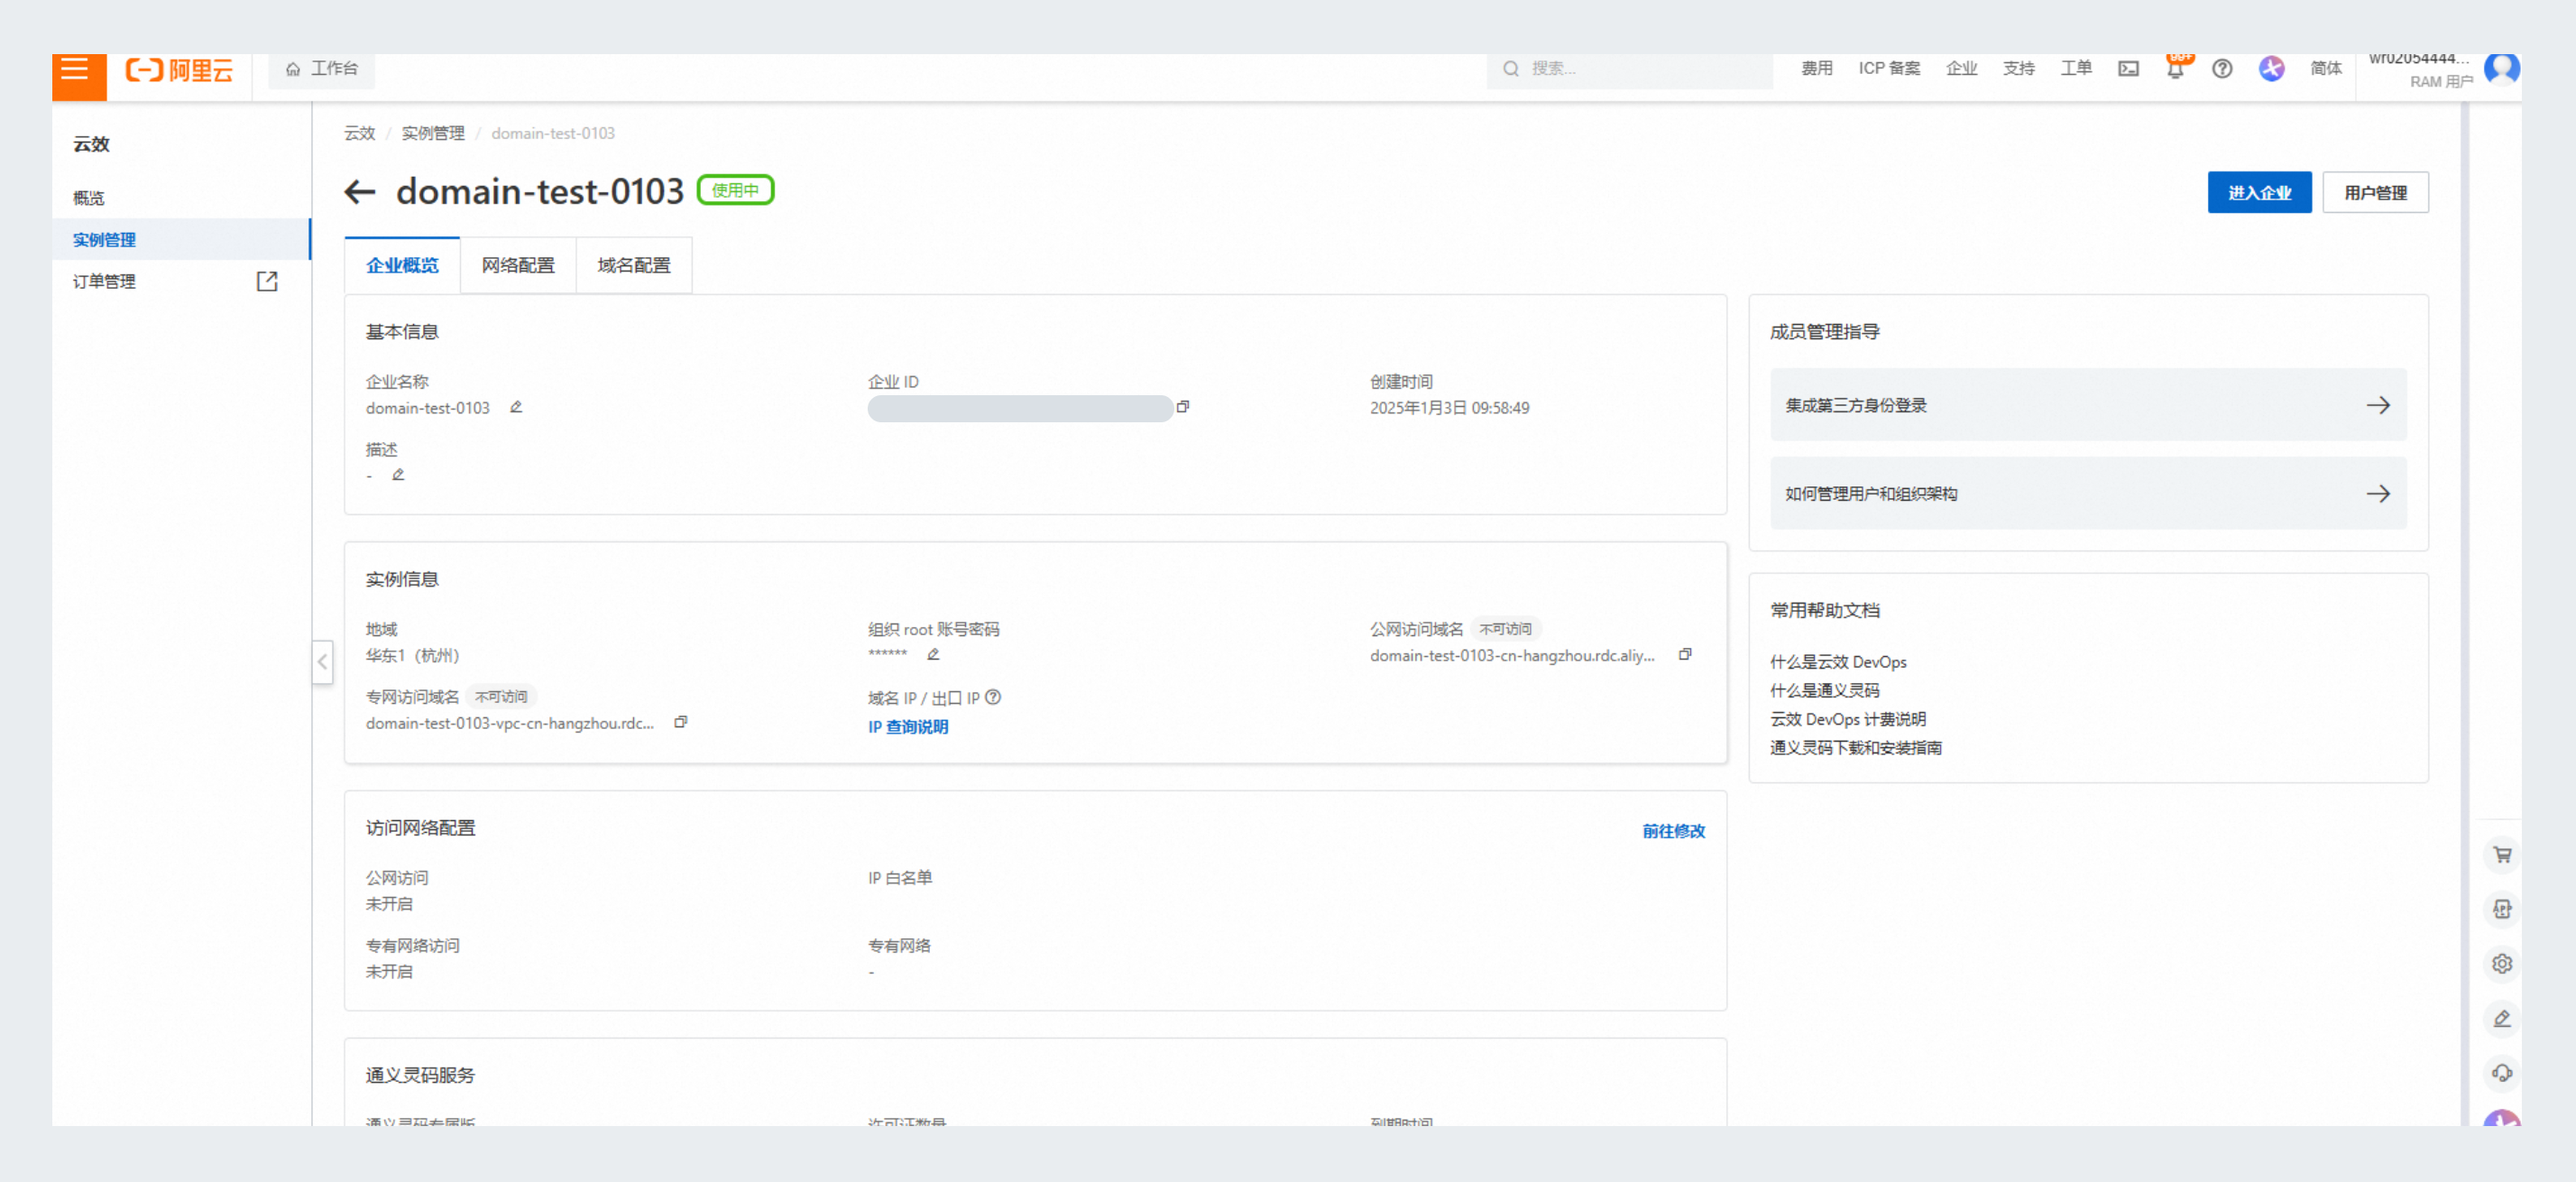Edit the organization root account password

point(933,655)
